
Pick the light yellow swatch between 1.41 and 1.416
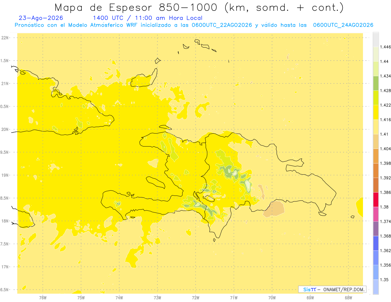tap(376, 127)
